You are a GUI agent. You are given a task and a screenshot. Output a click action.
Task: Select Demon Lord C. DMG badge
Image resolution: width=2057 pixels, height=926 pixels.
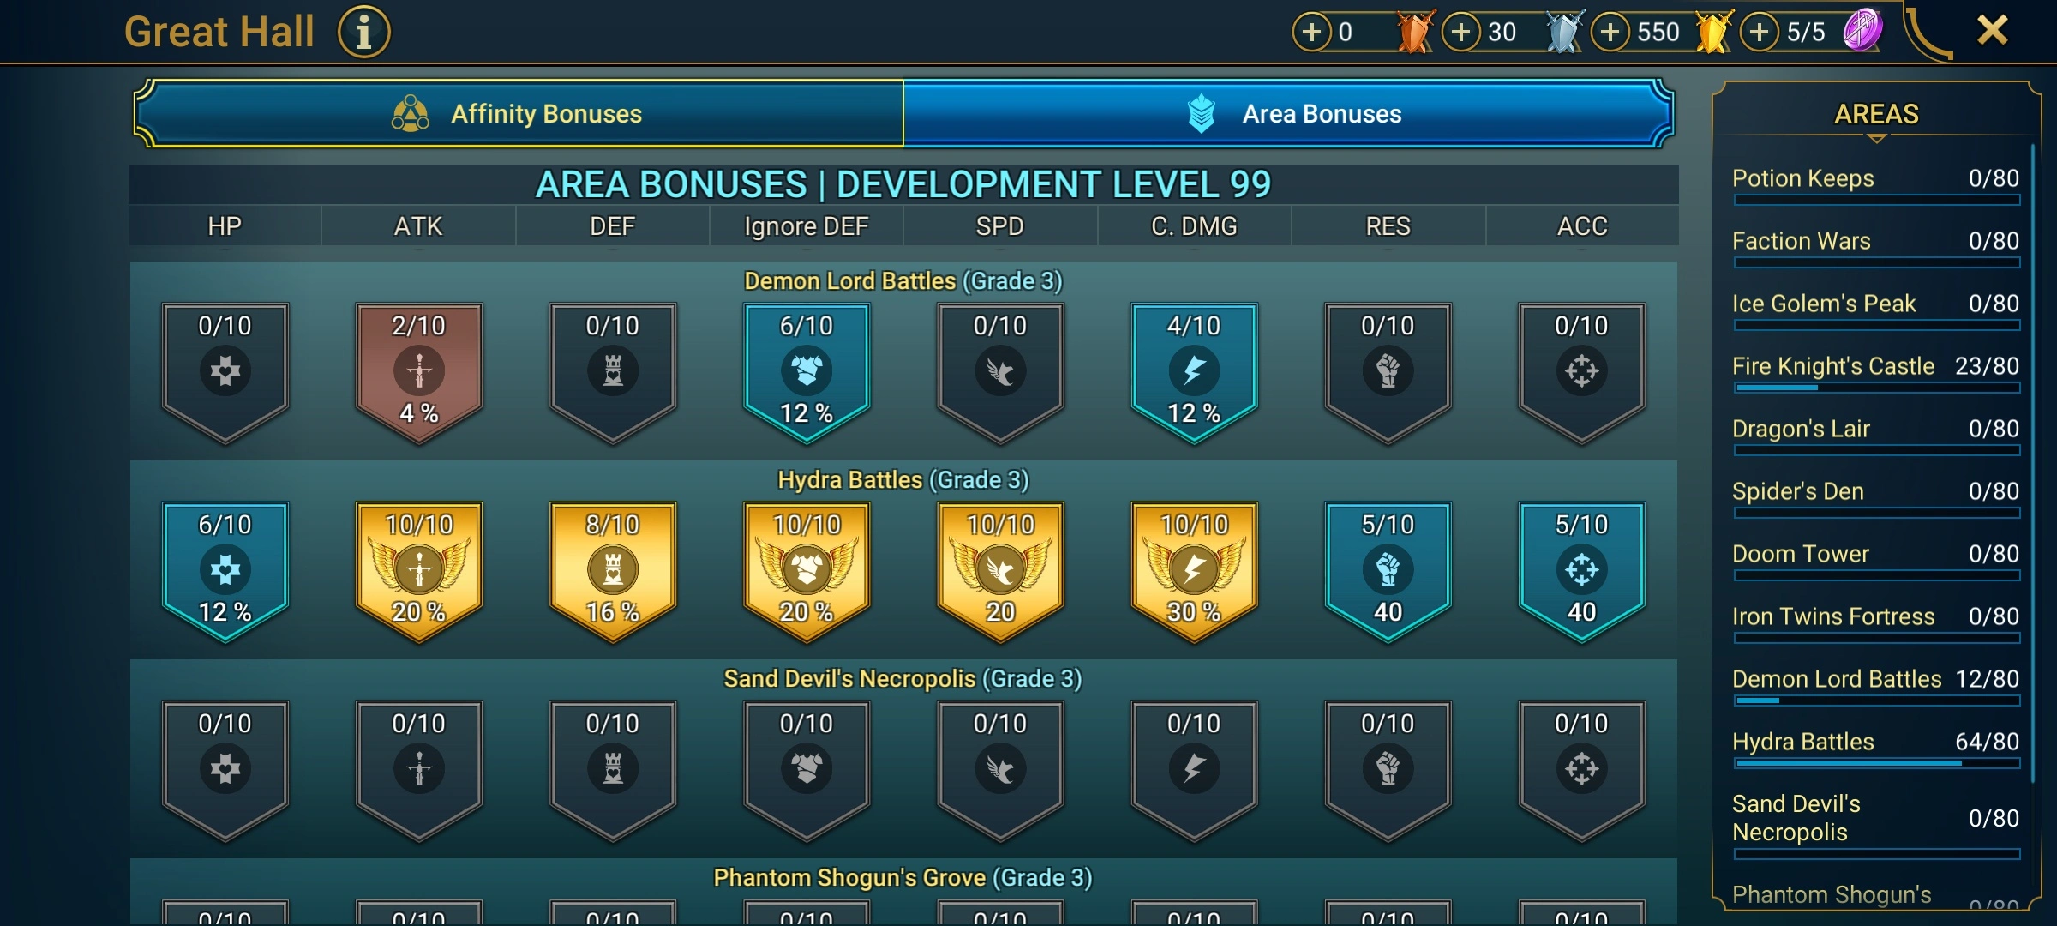point(1194,372)
